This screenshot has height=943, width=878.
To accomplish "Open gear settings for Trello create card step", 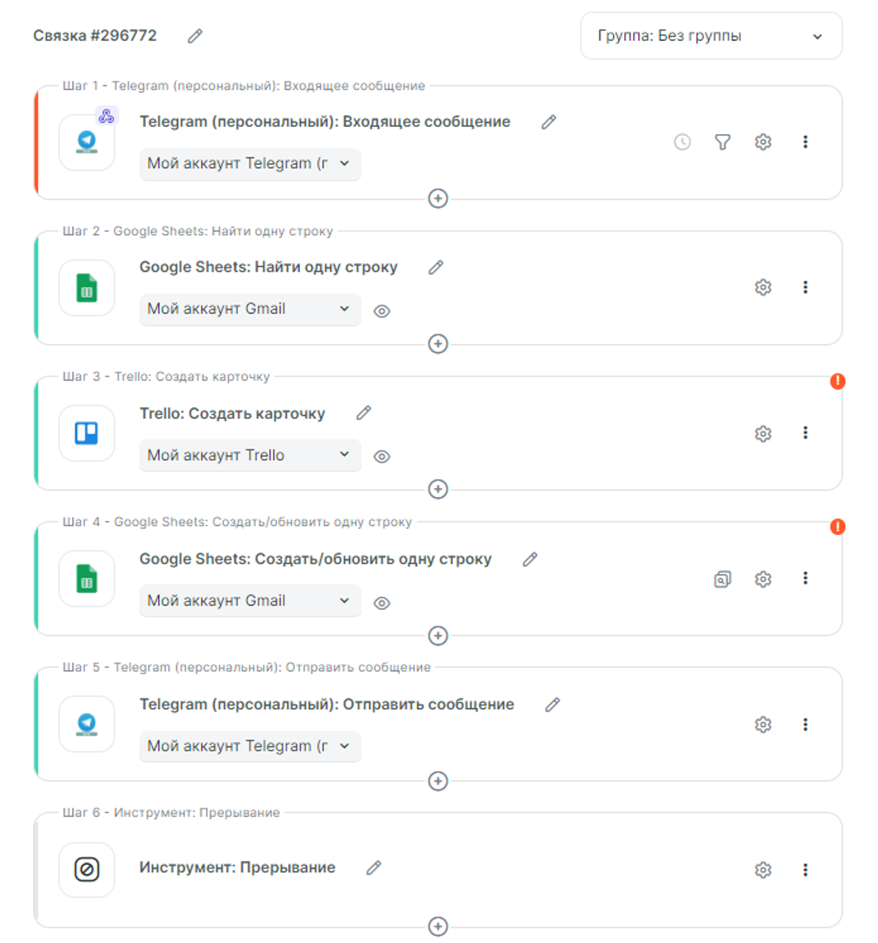I will [x=763, y=434].
